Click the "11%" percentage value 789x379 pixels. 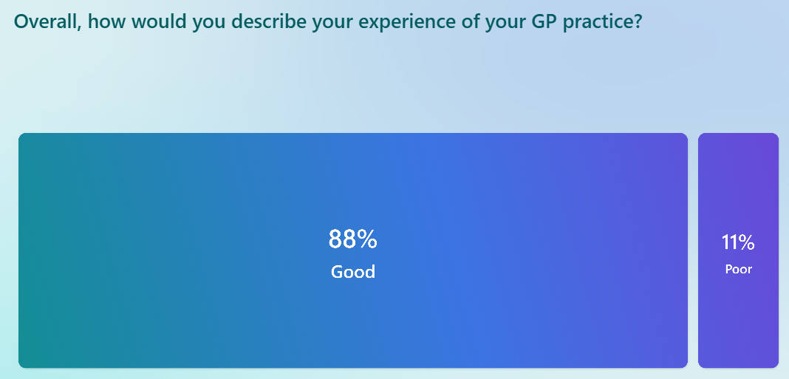(x=738, y=242)
